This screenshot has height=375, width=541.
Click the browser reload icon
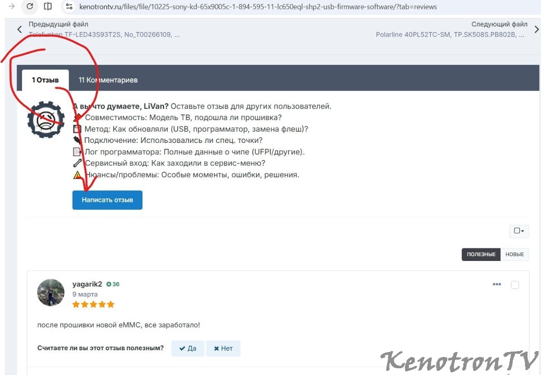tap(30, 6)
